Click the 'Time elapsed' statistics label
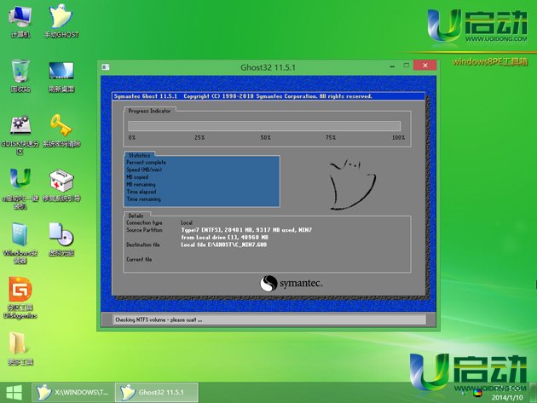Screen dimensions: 537x403 pos(141,192)
